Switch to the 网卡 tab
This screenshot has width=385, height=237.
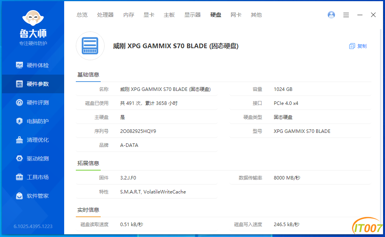[236, 15]
